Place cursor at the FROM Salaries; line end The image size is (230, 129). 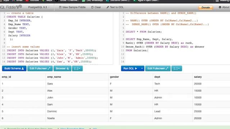click(148, 51)
